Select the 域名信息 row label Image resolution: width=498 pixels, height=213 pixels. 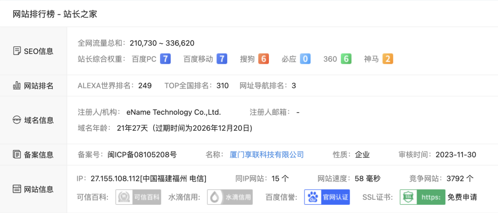coord(39,120)
